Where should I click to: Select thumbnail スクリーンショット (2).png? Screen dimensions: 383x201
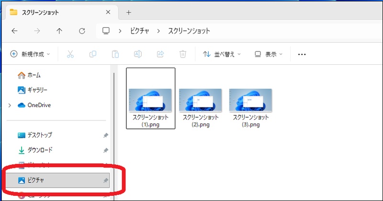201,108
